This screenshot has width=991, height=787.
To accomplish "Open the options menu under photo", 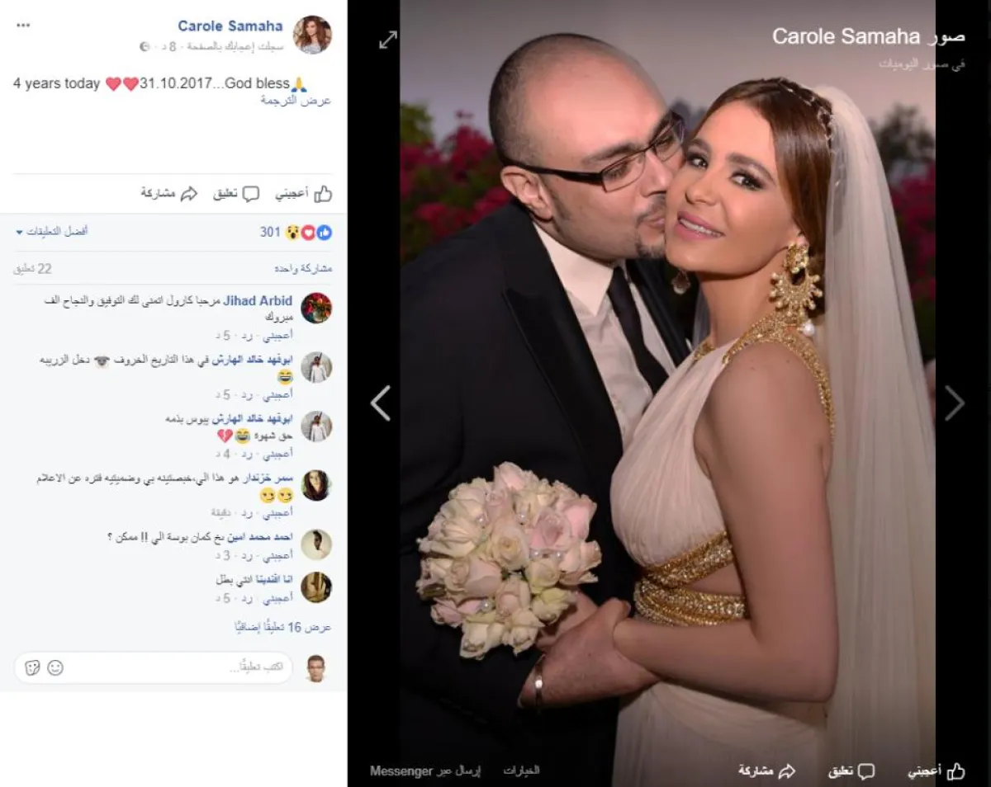I will 521,771.
